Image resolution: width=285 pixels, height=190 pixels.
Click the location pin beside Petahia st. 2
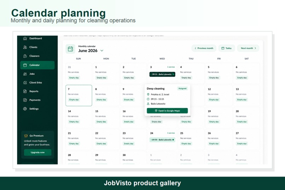(x=148, y=94)
